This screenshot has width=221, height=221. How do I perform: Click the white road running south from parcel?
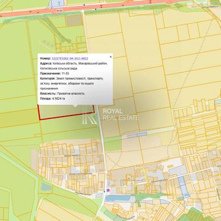103,147
